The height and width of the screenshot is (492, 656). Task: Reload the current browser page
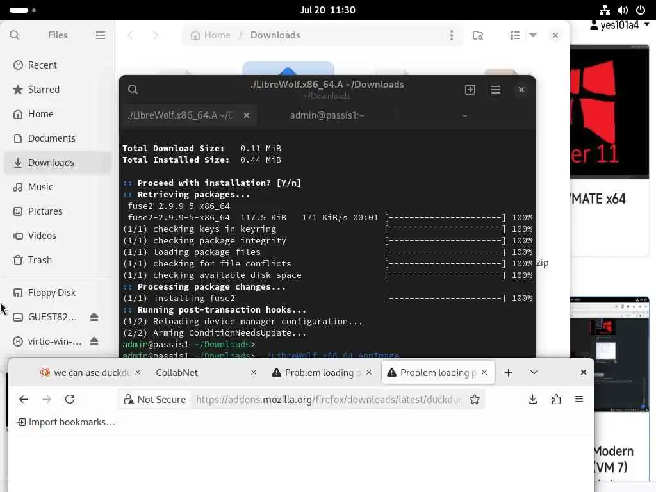pos(70,399)
